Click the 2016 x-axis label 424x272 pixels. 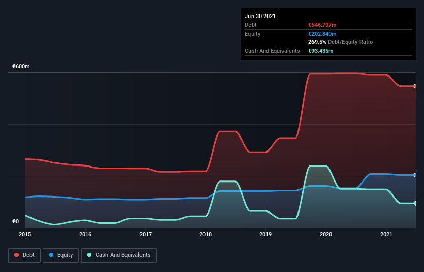click(85, 234)
